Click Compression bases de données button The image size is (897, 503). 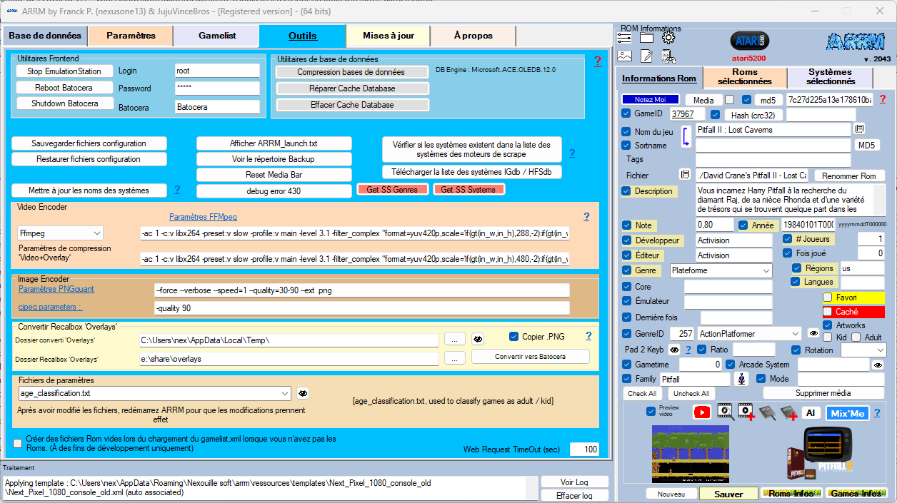(351, 72)
